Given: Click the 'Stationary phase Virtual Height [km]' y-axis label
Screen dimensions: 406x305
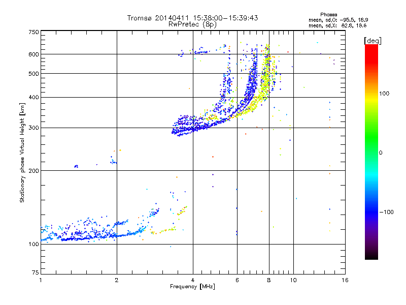Looking at the screenshot, I should 22,153.
